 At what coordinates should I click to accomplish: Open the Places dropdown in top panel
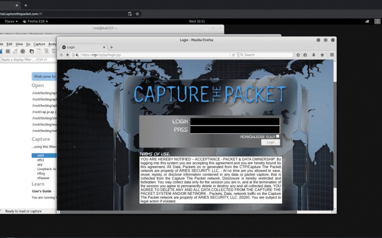coord(11,21)
